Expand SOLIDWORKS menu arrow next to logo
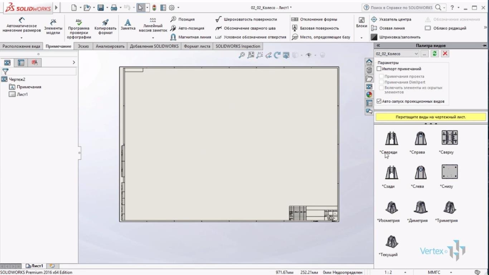 click(56, 8)
